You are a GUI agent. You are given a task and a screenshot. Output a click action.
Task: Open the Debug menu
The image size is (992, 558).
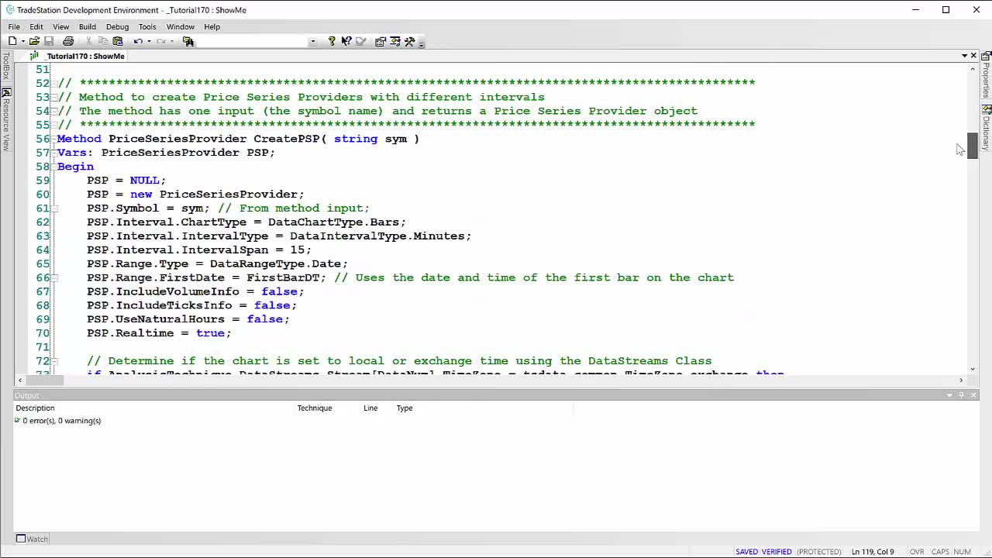click(x=118, y=26)
